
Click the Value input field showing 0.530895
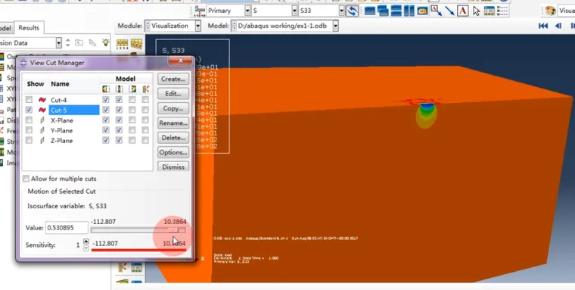tap(67, 228)
